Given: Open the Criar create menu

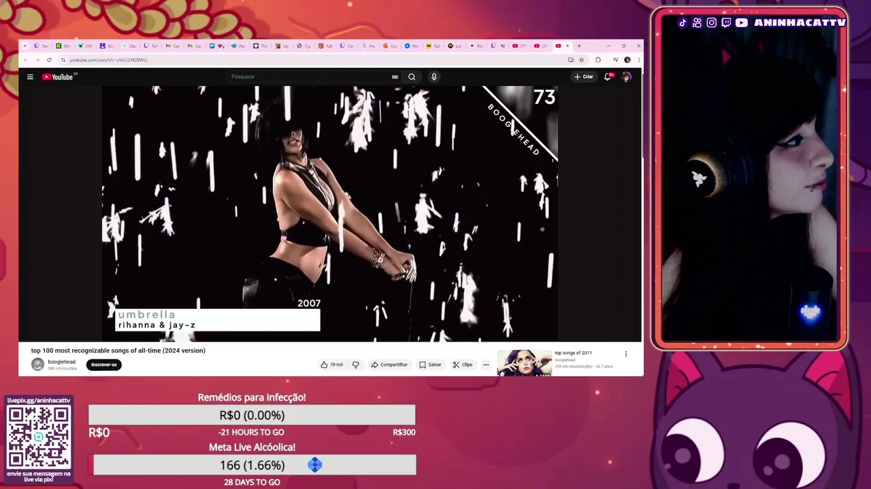Looking at the screenshot, I should pos(584,77).
